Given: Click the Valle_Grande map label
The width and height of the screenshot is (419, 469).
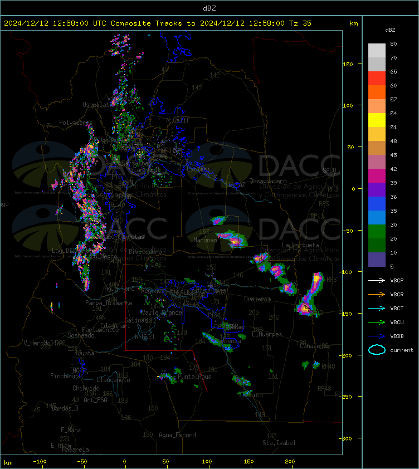Looking at the screenshot, I should [x=162, y=312].
